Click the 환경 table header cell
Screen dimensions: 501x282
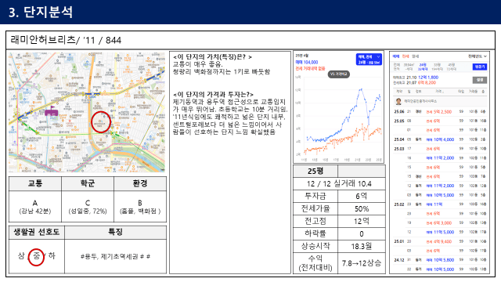[x=140, y=183]
